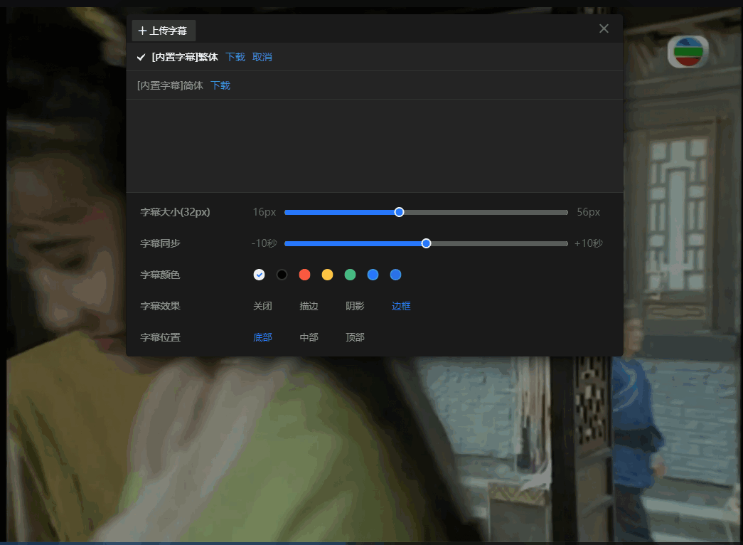The image size is (743, 545).
Task: Select the green subtitle color
Action: (x=350, y=275)
